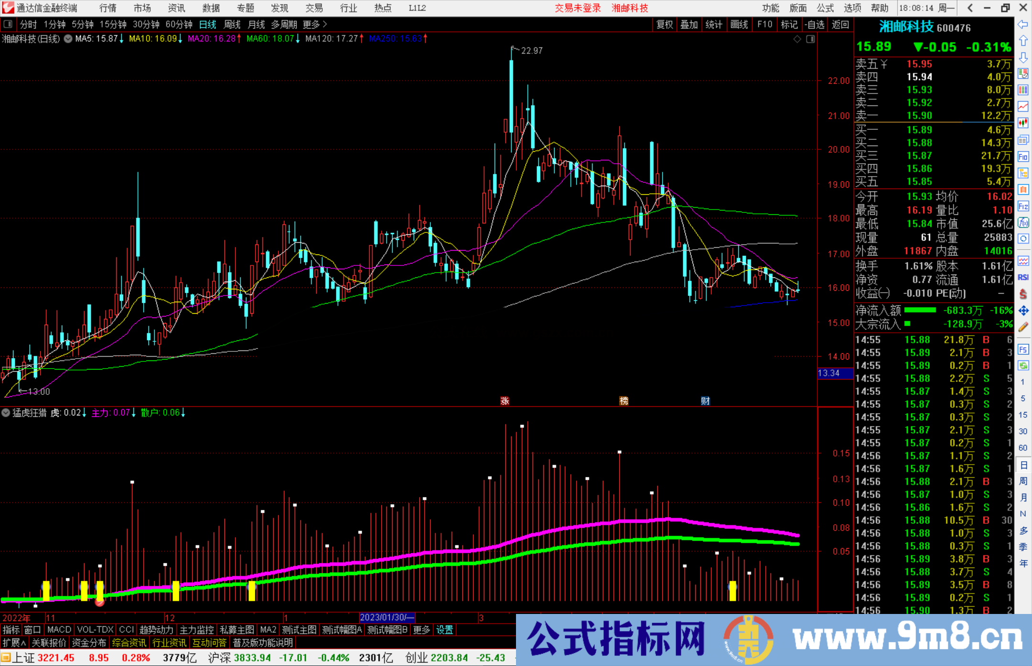1032x666 pixels.
Task: Switch to the MACD indicator tab
Action: coord(58,630)
